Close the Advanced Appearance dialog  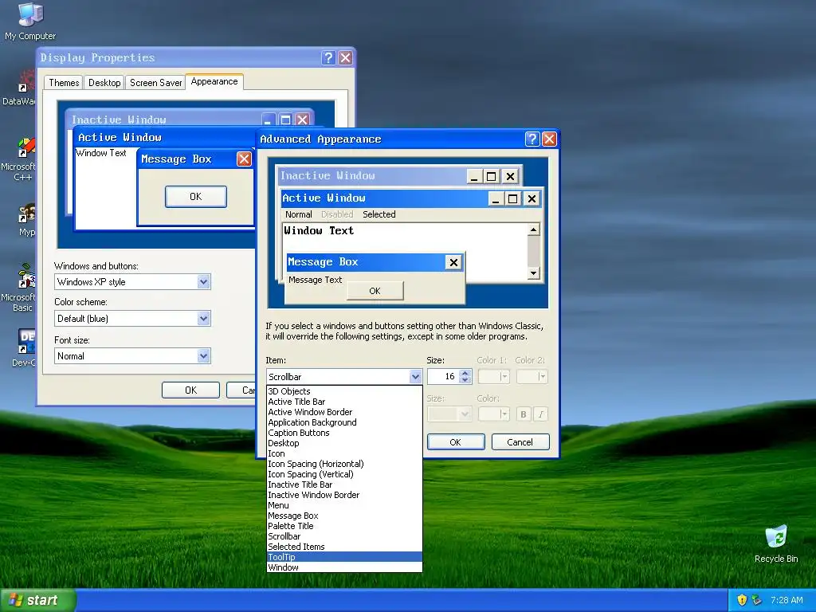549,139
